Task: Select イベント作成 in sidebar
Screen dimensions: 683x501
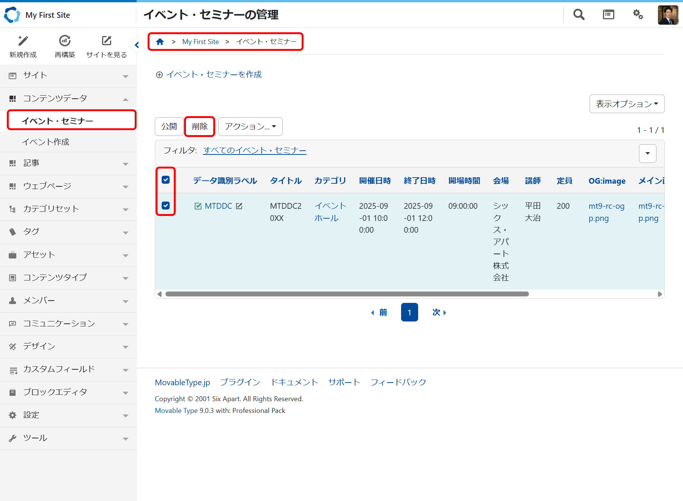Action: pos(46,142)
